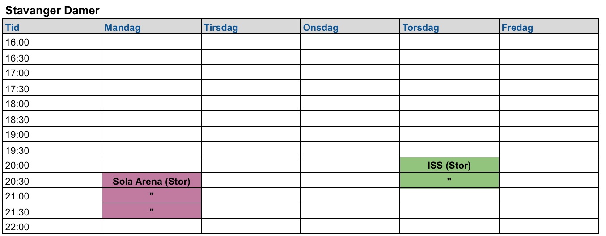
Task: Click the Sola Arena (Stor) cell
Action: 152,182
